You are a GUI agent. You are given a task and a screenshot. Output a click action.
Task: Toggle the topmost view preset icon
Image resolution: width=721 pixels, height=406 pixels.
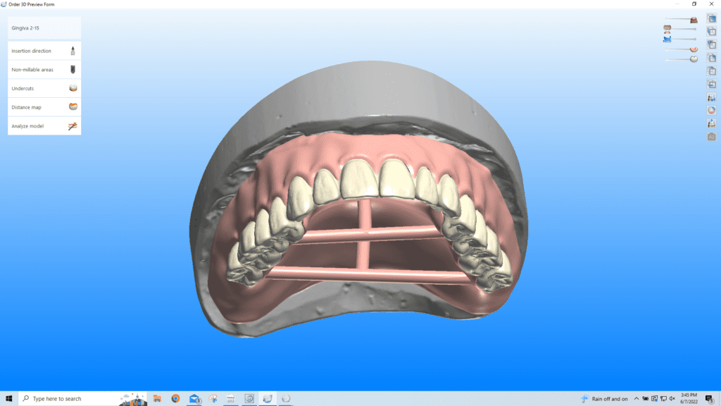click(x=711, y=18)
